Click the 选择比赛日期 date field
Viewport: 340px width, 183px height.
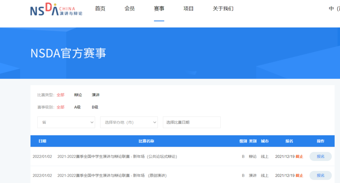click(192, 122)
